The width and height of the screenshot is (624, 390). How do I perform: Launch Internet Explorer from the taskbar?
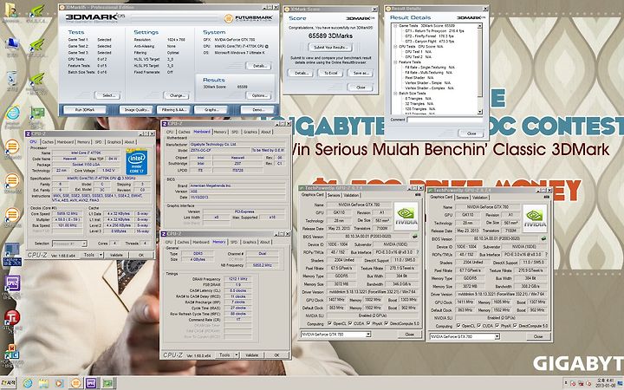click(28, 383)
